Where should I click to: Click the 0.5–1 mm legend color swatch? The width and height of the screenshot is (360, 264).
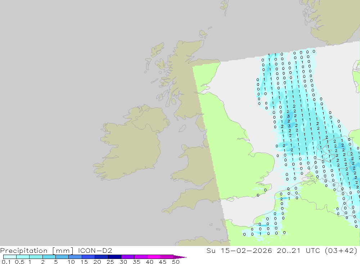[x=23, y=257]
